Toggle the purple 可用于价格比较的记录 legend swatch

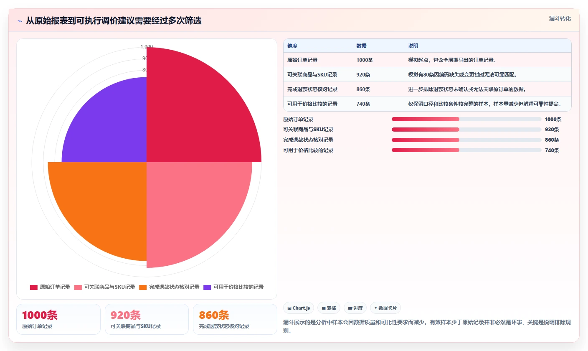(207, 287)
